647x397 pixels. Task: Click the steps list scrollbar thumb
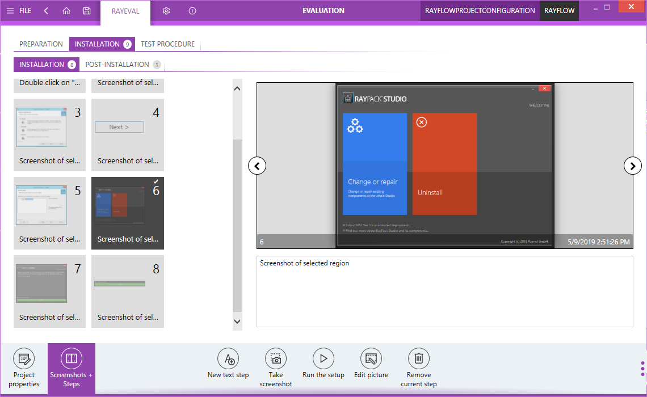coord(237,226)
